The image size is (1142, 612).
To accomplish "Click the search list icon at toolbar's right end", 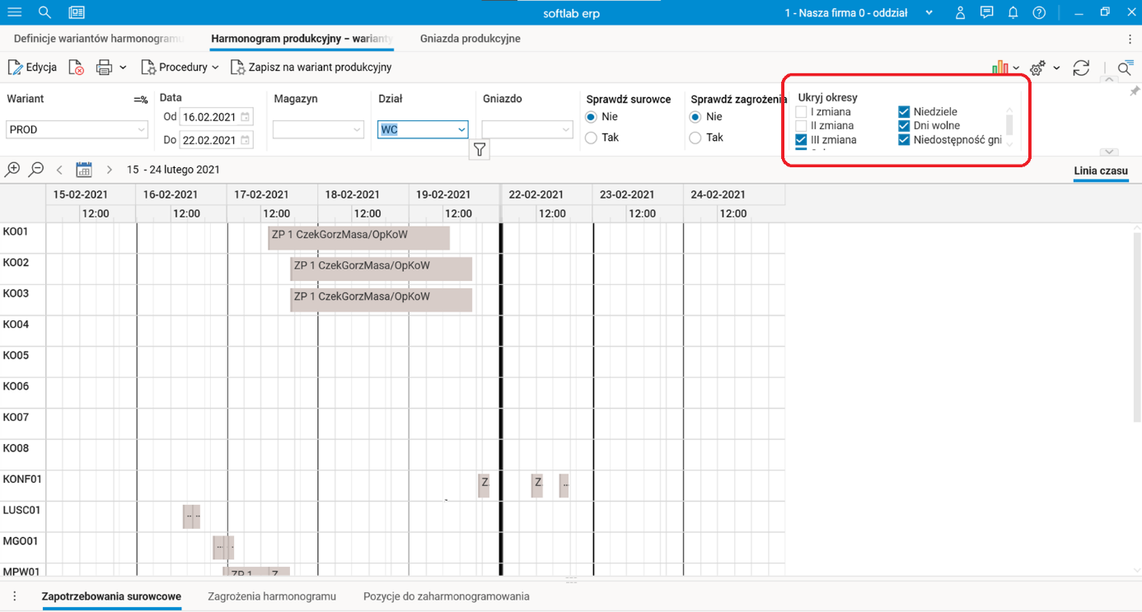I will (1125, 68).
